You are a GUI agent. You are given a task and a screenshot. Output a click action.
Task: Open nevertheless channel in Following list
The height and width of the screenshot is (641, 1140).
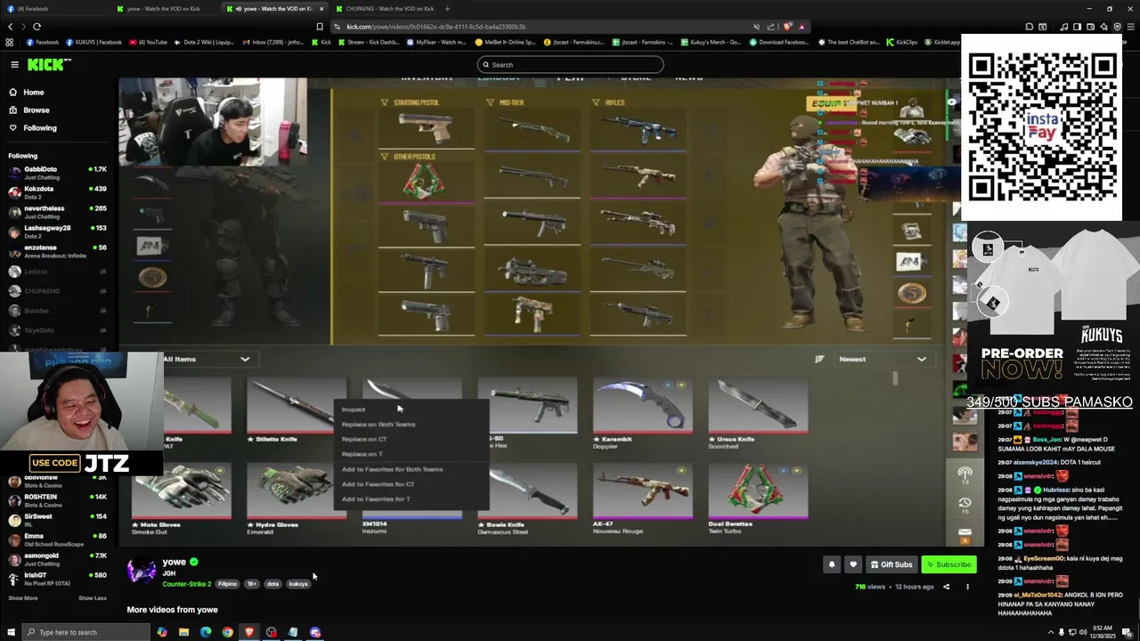pos(57,212)
